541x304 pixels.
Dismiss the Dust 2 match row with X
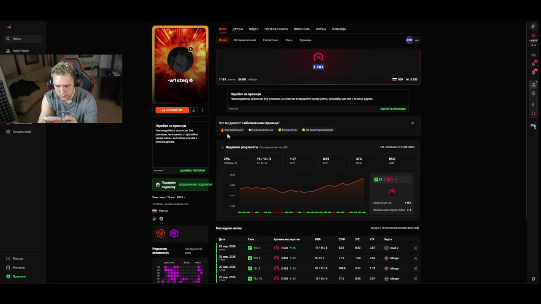pyautogui.click(x=415, y=248)
